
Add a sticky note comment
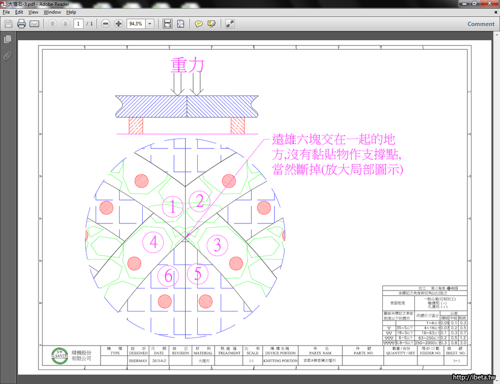199,23
